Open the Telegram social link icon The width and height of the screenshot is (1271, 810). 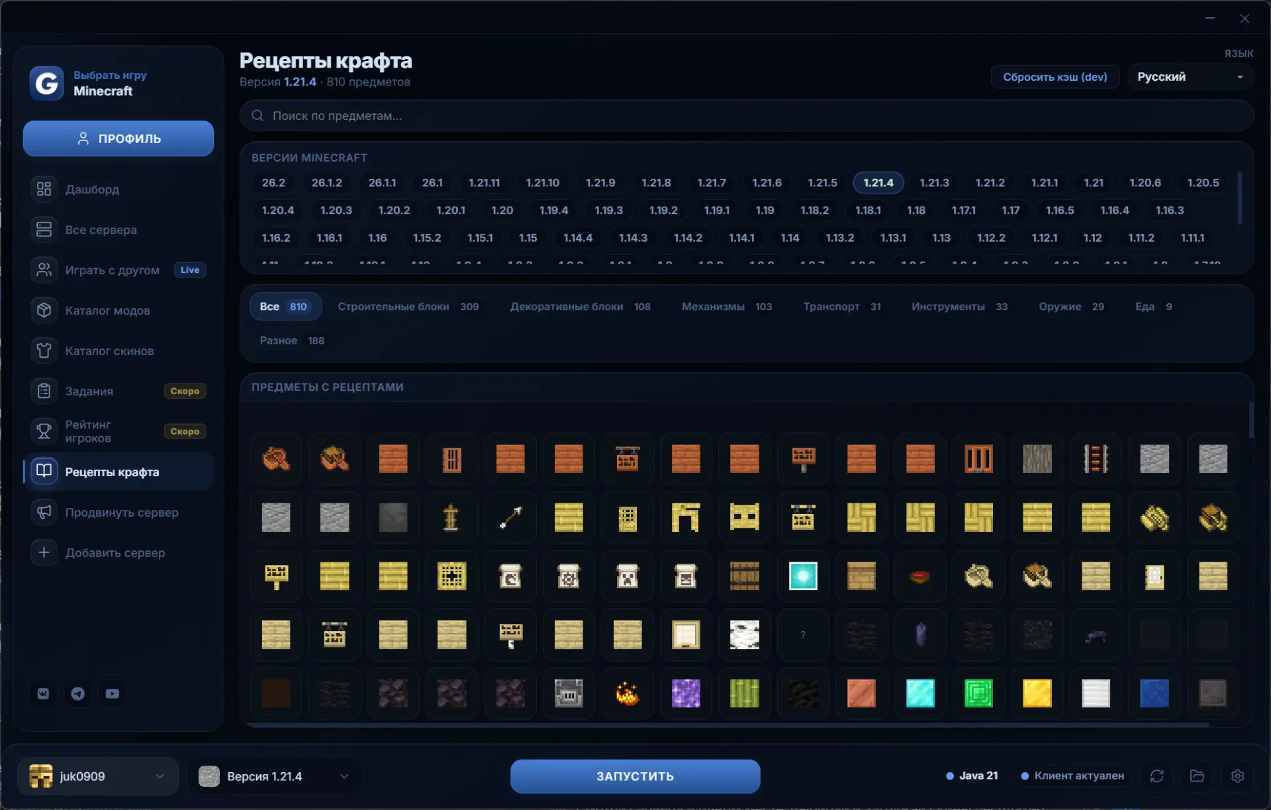coord(78,693)
